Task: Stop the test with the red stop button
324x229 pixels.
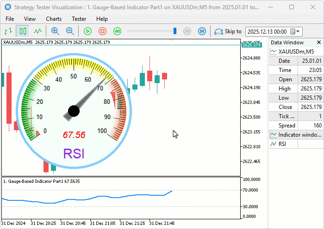Action: click(102, 31)
